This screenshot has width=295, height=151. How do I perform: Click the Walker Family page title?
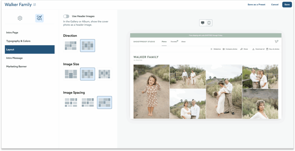point(18,5)
